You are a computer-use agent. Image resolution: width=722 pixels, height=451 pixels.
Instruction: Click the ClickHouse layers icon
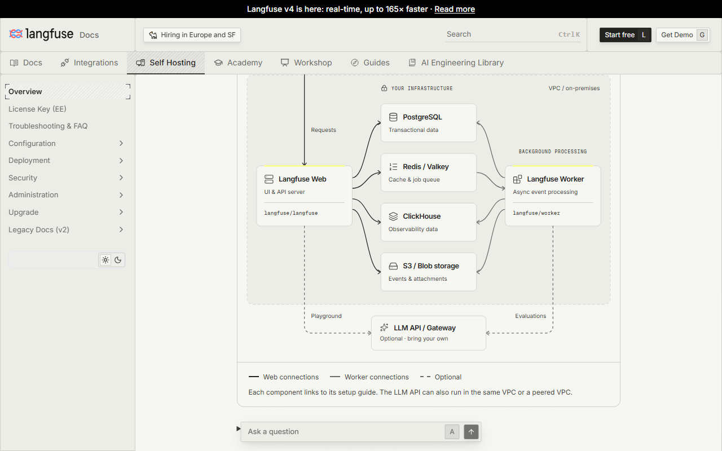[394, 216]
